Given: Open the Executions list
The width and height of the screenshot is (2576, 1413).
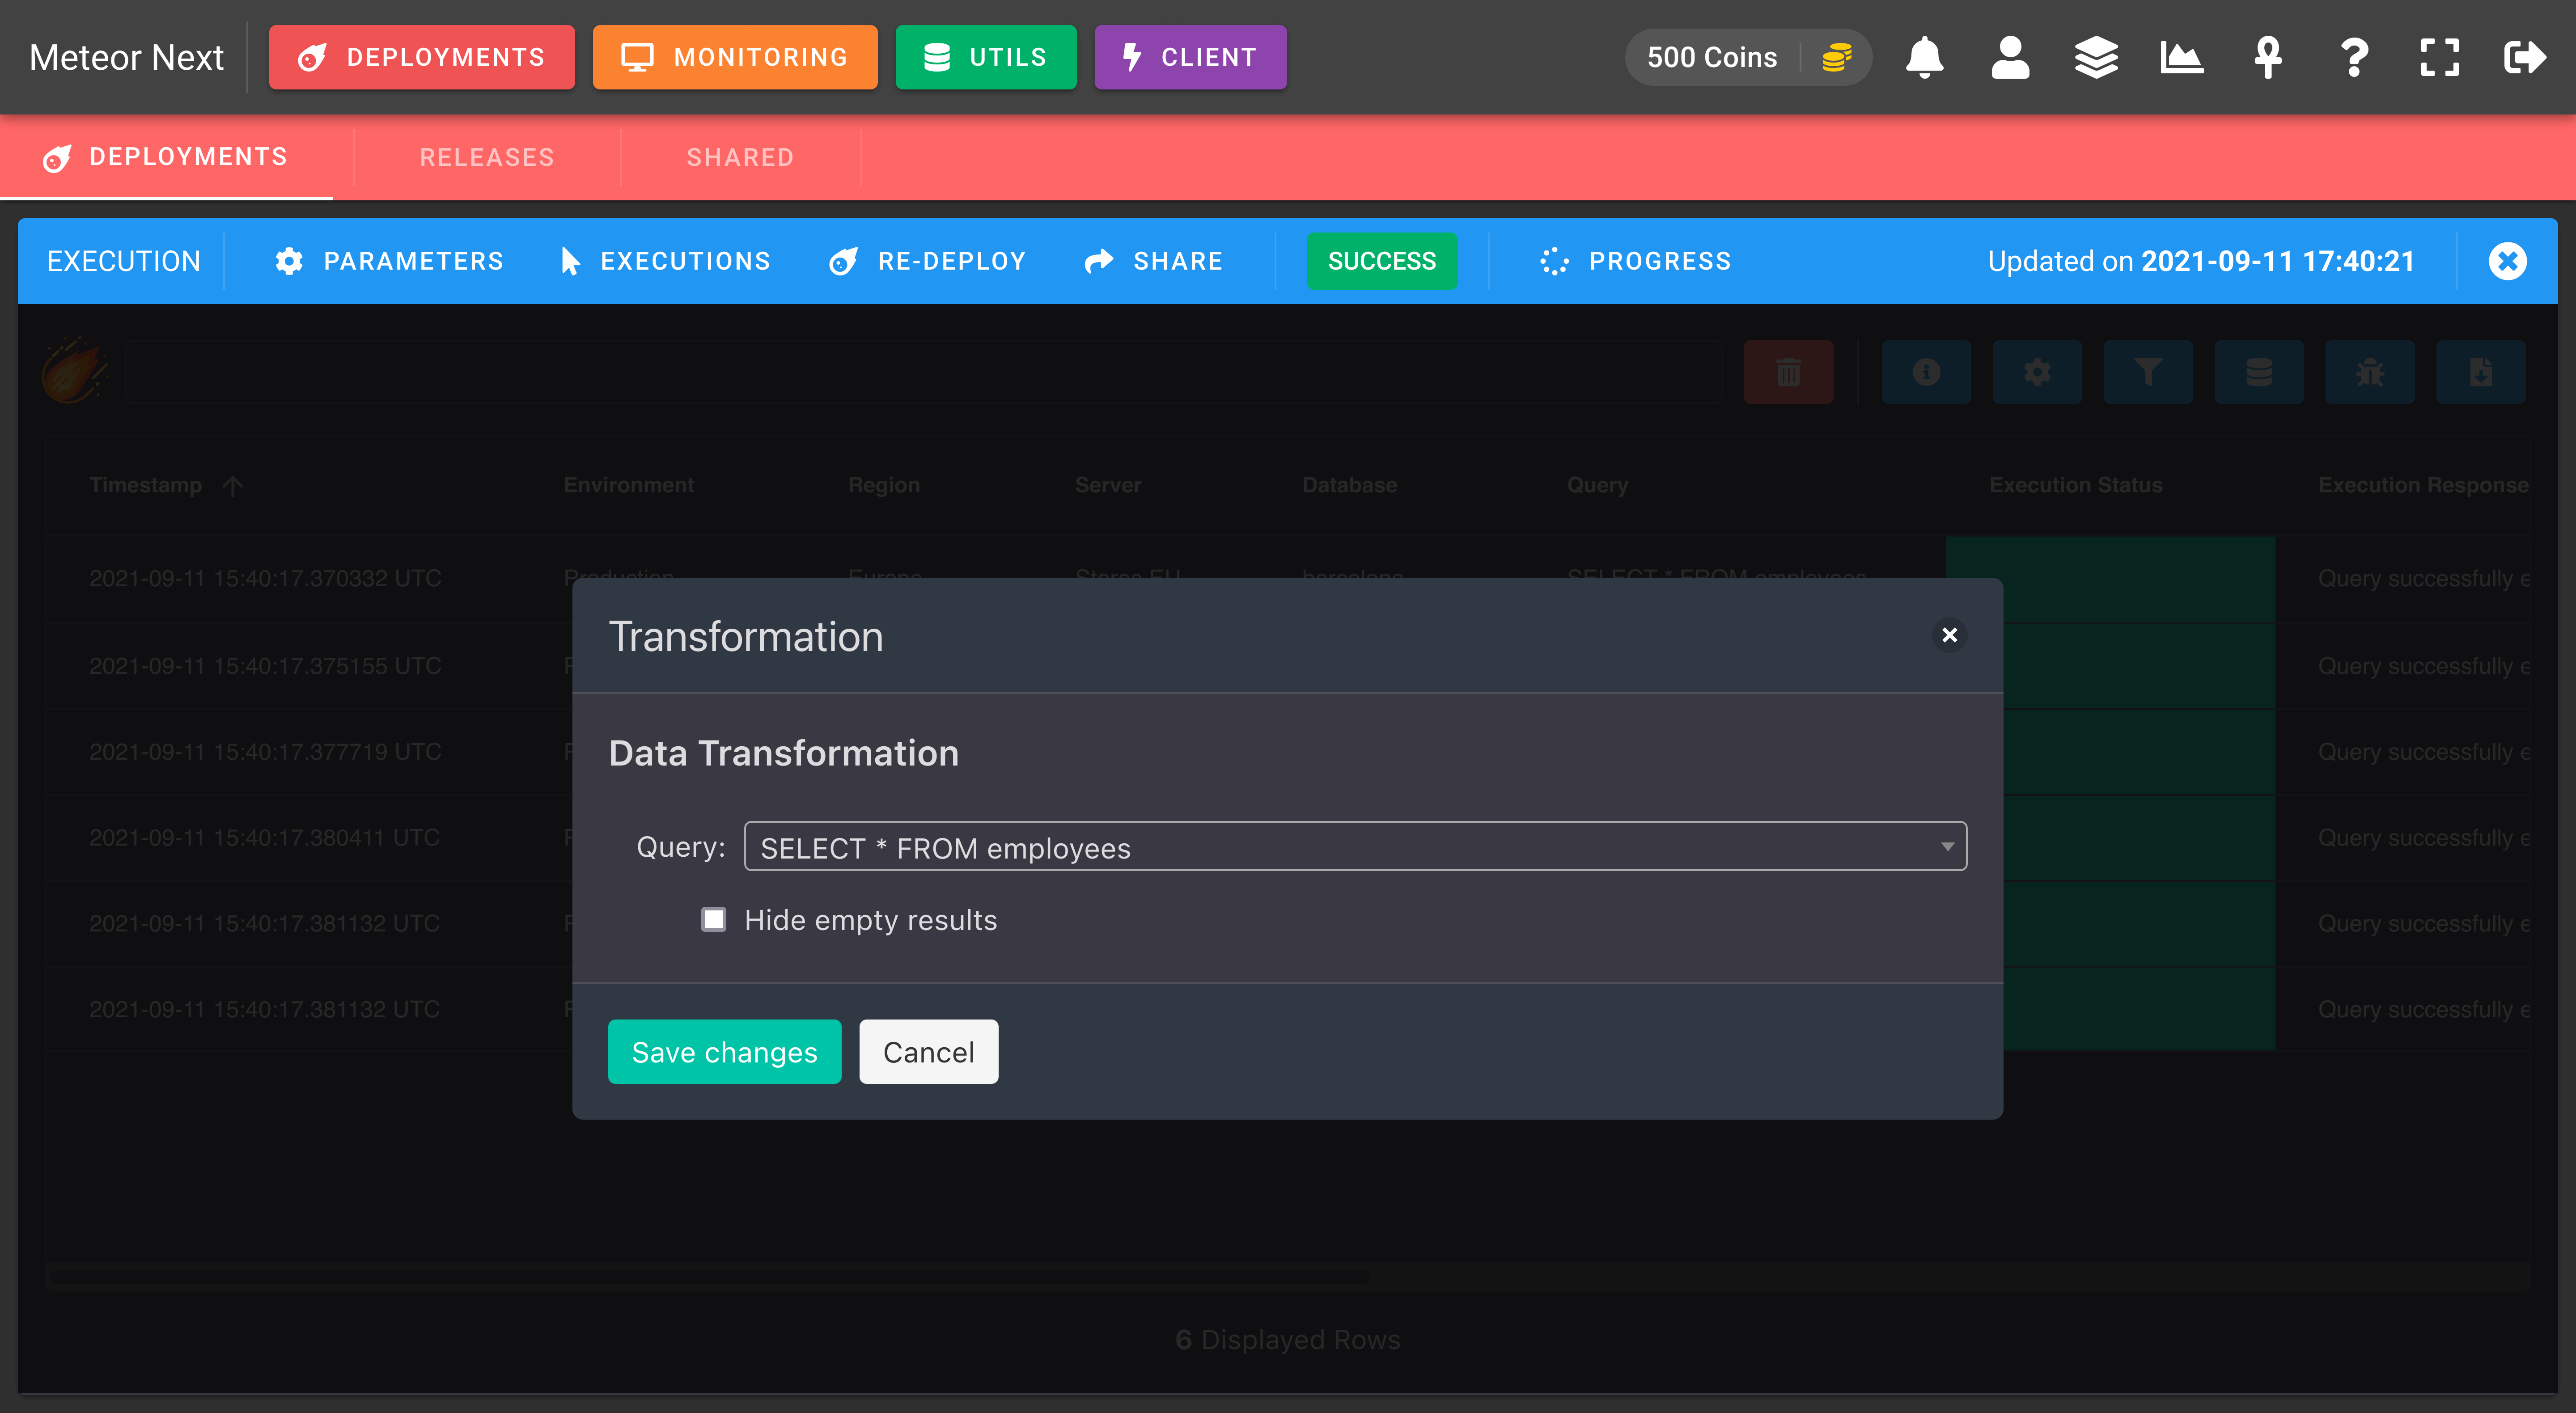Looking at the screenshot, I should point(665,261).
